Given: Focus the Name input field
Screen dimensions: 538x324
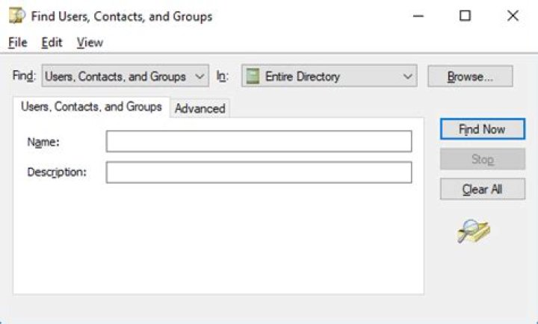Looking at the screenshot, I should tap(259, 141).
